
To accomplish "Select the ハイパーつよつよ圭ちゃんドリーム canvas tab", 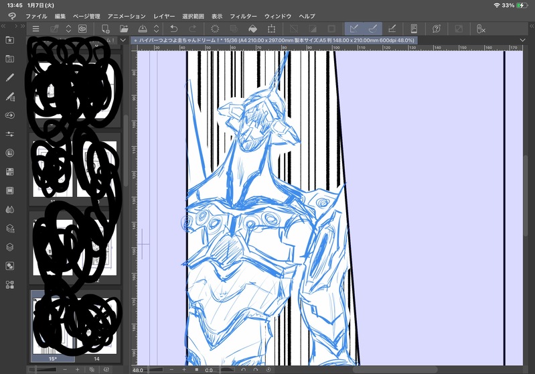I will pyautogui.click(x=275, y=40).
